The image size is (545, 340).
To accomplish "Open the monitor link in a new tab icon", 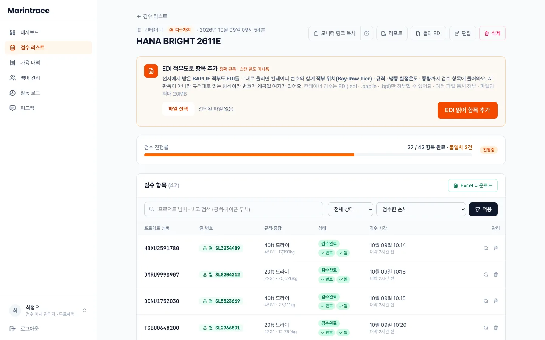I will click(x=367, y=33).
